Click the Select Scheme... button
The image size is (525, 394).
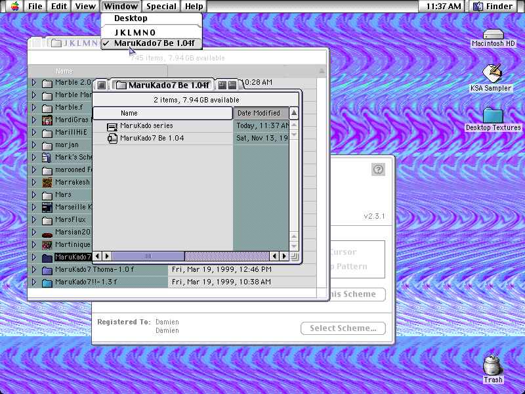[343, 328]
